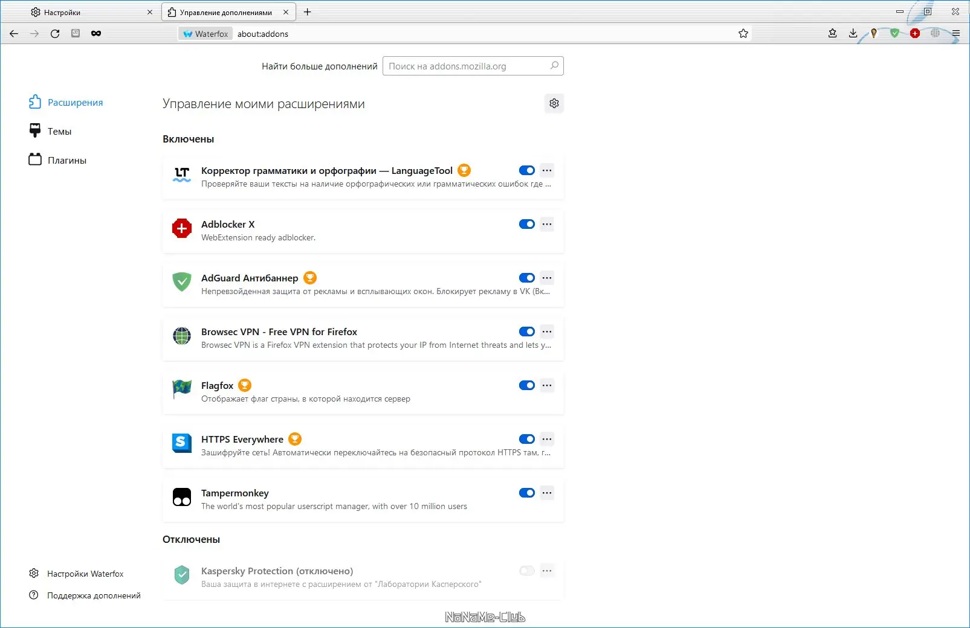Open Flagfox three-dot options menu
The image size is (970, 628).
(x=547, y=385)
